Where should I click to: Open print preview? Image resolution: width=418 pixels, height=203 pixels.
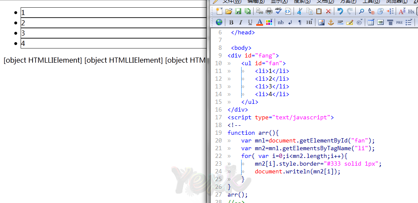[x=259, y=11]
